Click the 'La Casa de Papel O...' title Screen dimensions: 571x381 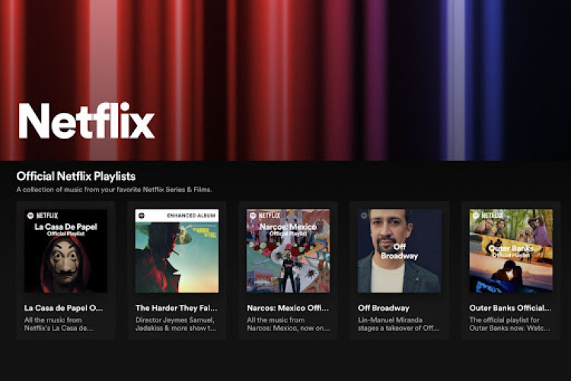[x=63, y=308]
